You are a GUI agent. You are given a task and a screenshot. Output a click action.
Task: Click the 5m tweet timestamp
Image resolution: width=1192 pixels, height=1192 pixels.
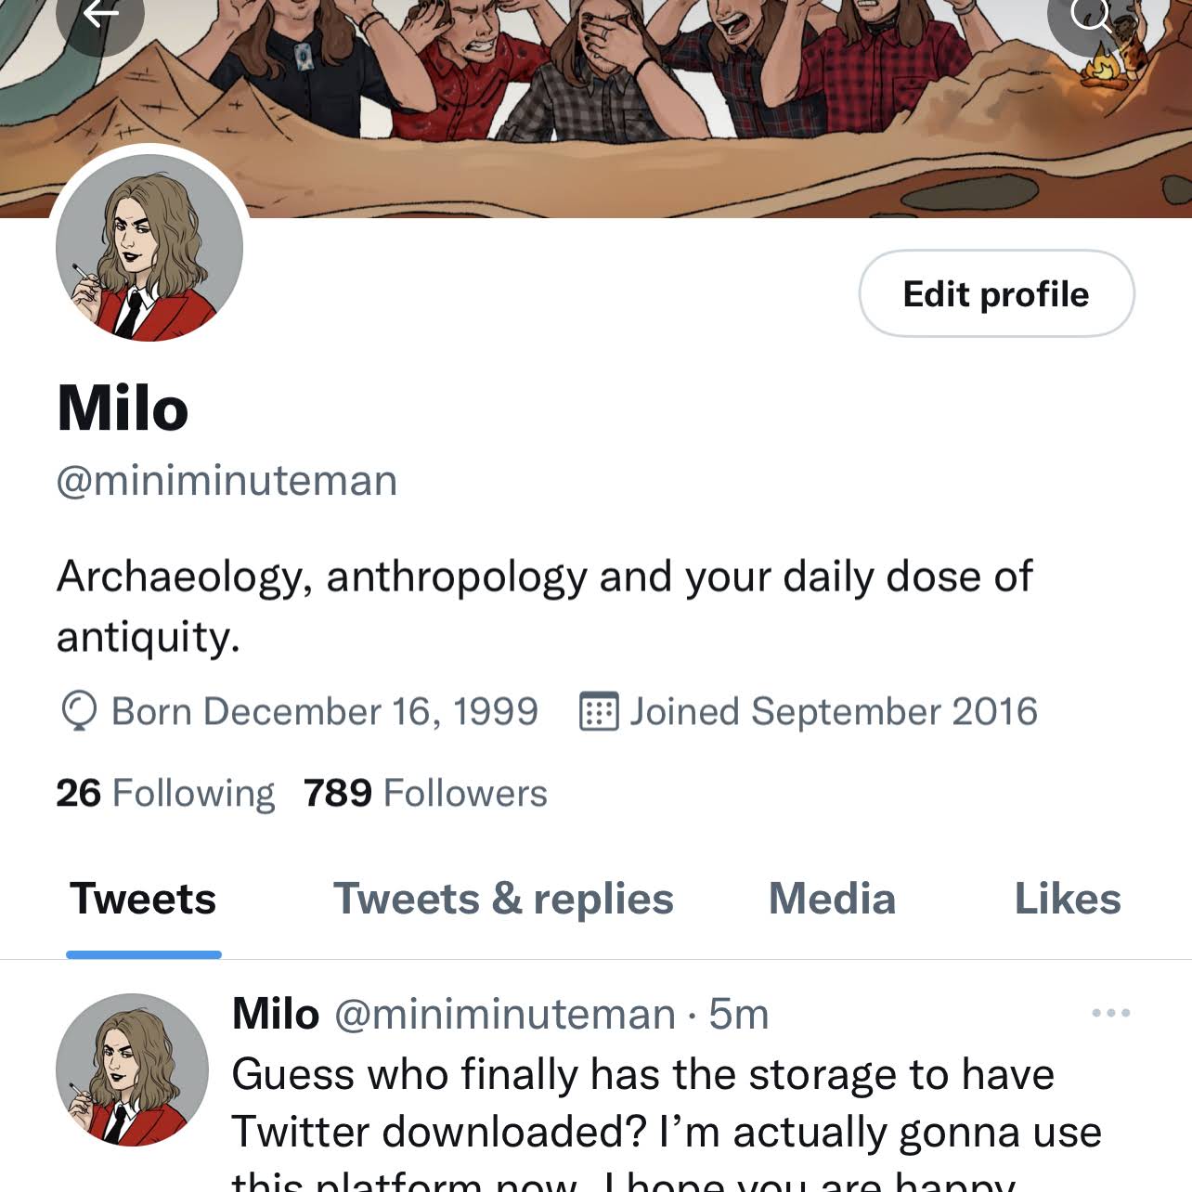pyautogui.click(x=739, y=1014)
